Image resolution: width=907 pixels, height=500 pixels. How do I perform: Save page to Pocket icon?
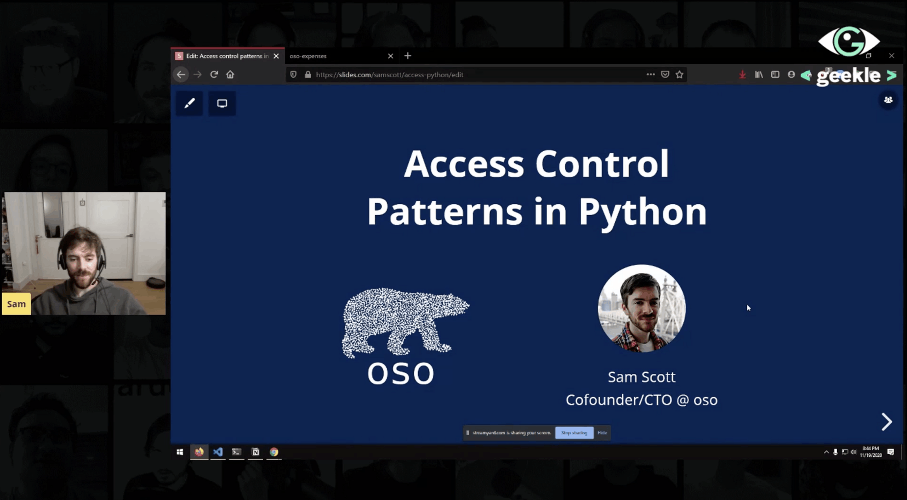tap(665, 74)
